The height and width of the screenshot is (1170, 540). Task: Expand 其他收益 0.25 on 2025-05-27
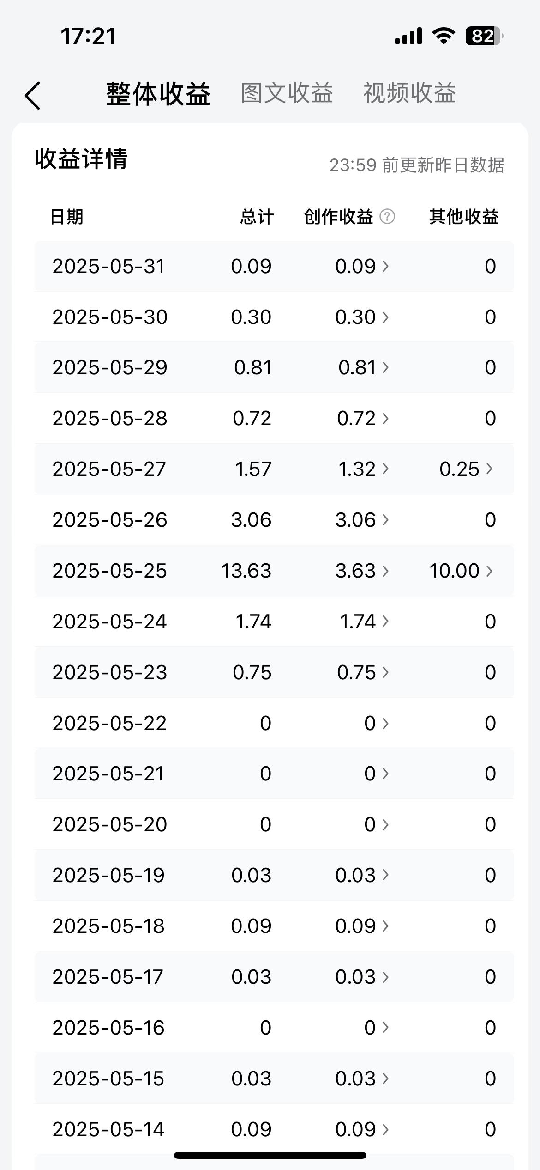point(466,469)
